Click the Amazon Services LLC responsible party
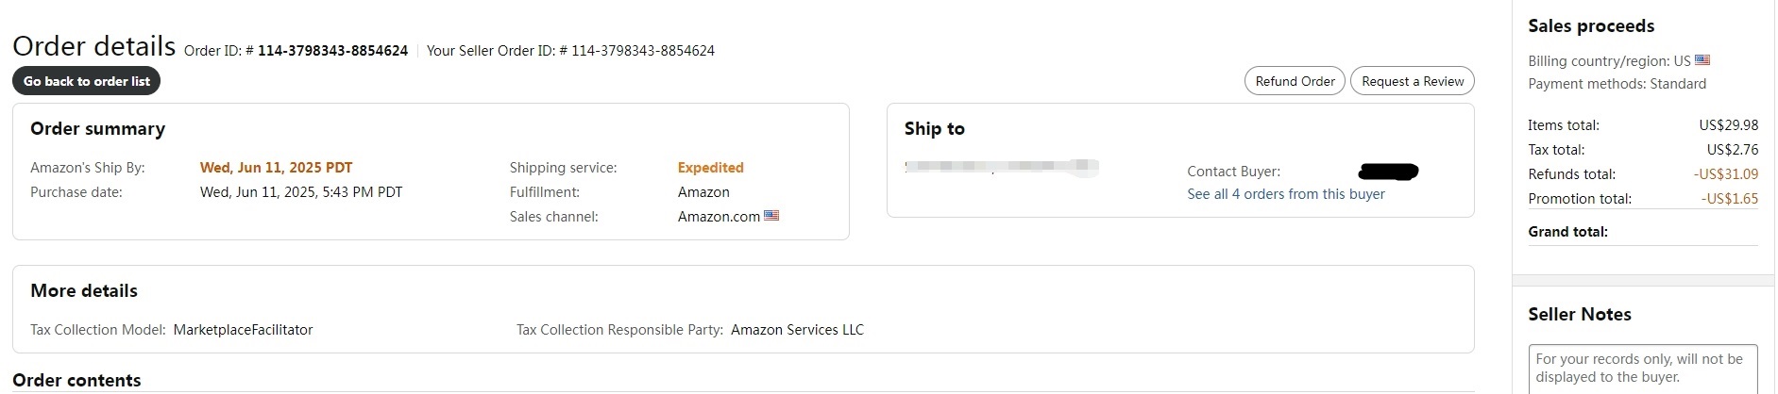 tap(797, 330)
